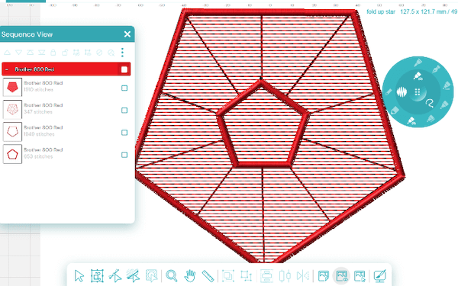Choose the dotted-box area select tool
Viewport: 458px width, 286px height.
click(x=152, y=276)
